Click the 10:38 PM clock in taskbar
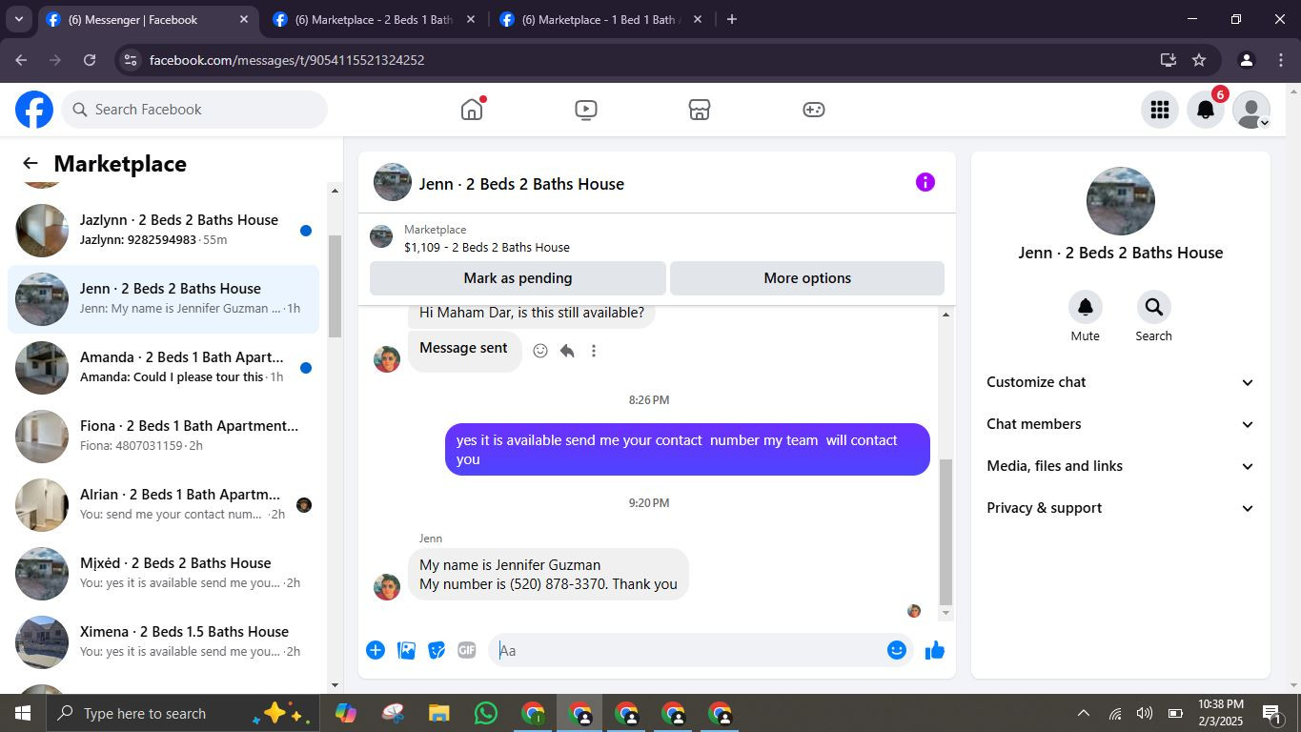 click(x=1220, y=704)
